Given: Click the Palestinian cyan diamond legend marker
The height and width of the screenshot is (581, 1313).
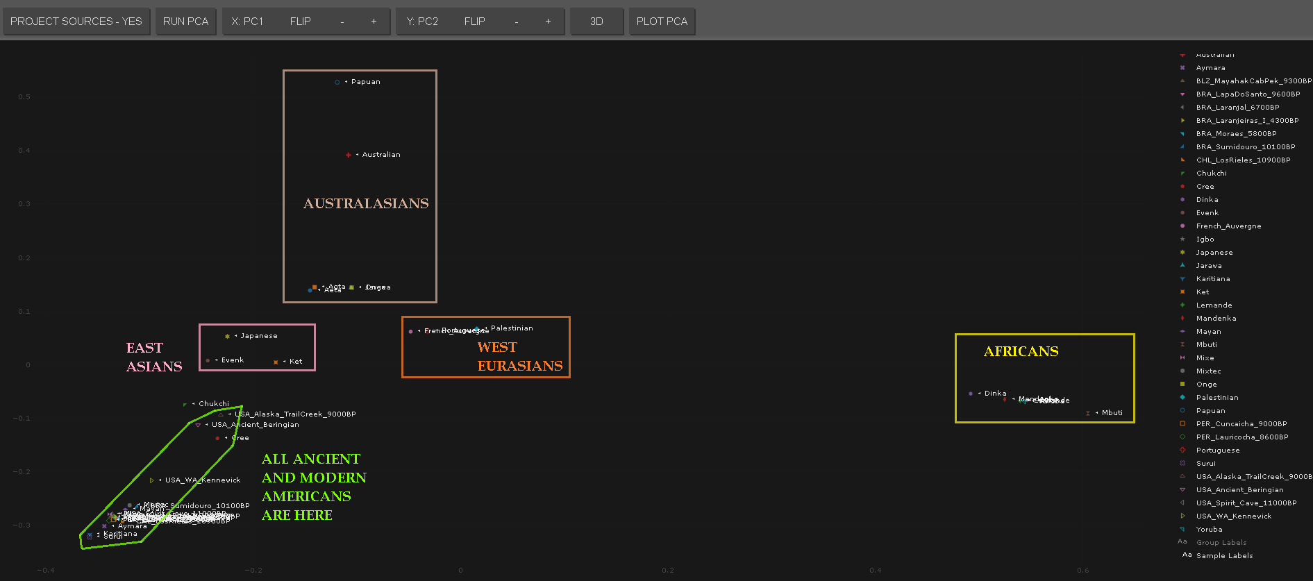Looking at the screenshot, I should coord(1182,398).
